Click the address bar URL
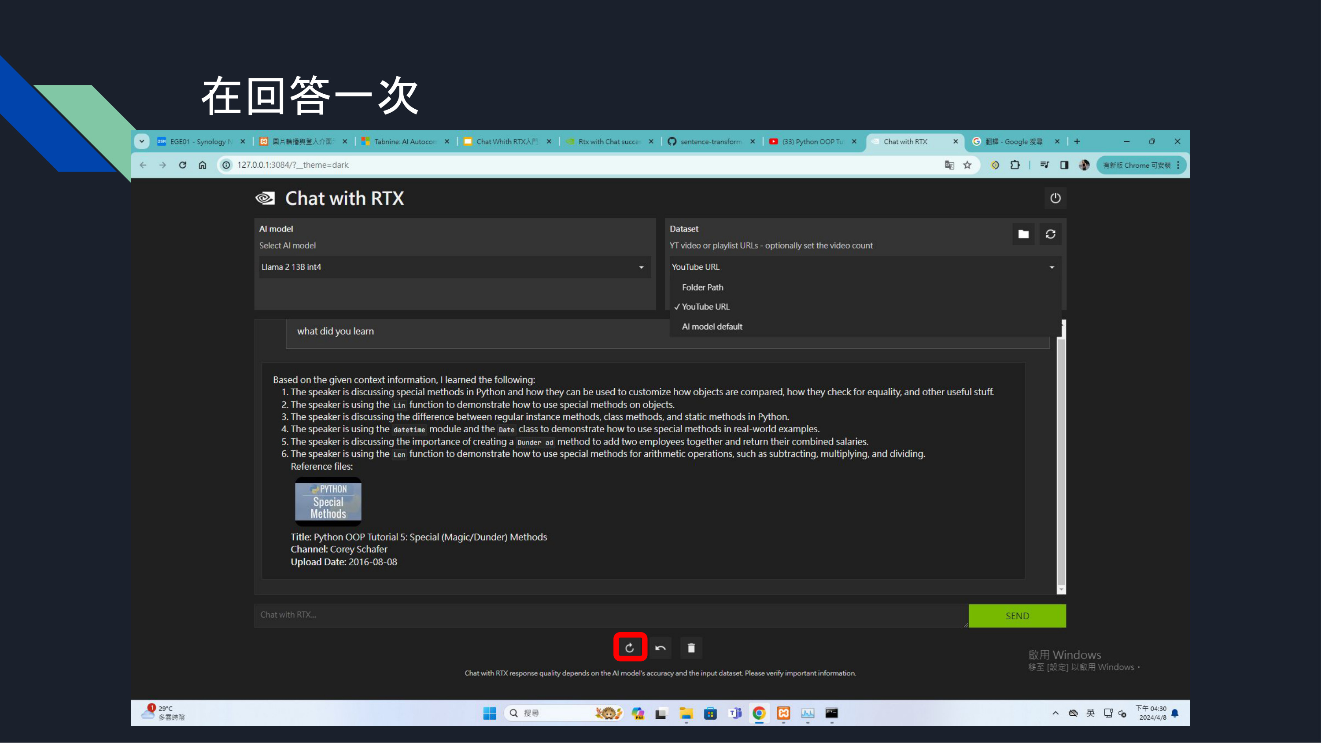The width and height of the screenshot is (1321, 743). click(293, 165)
